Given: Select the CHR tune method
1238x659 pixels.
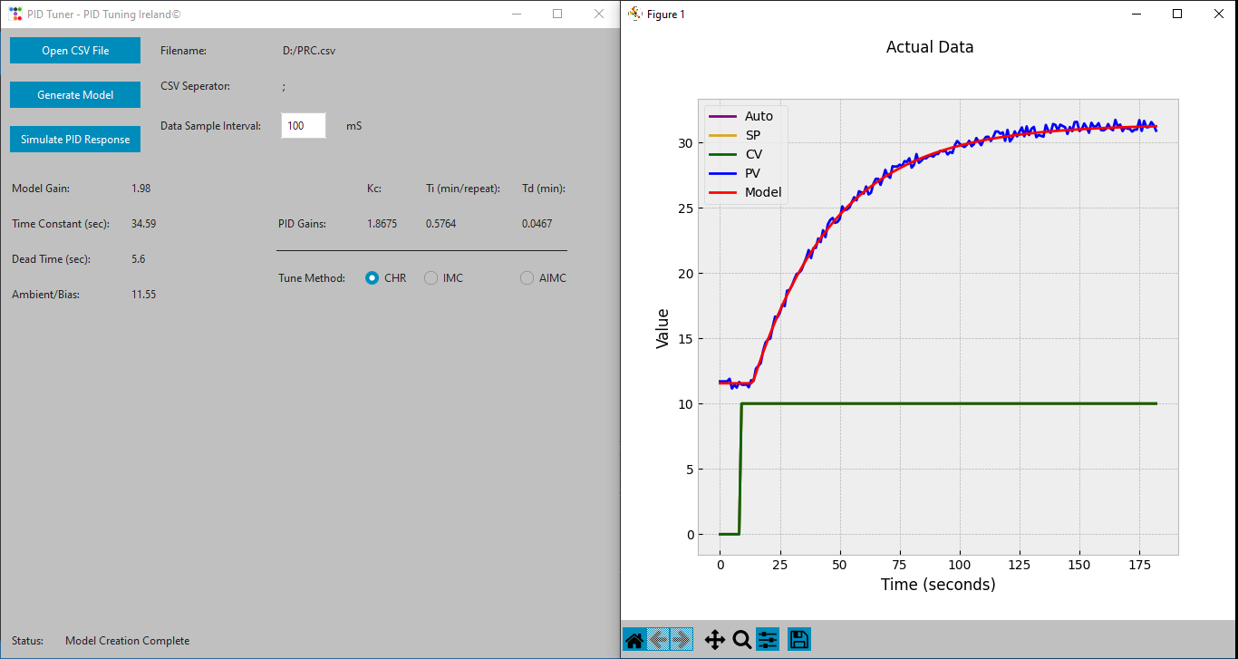Looking at the screenshot, I should [372, 278].
